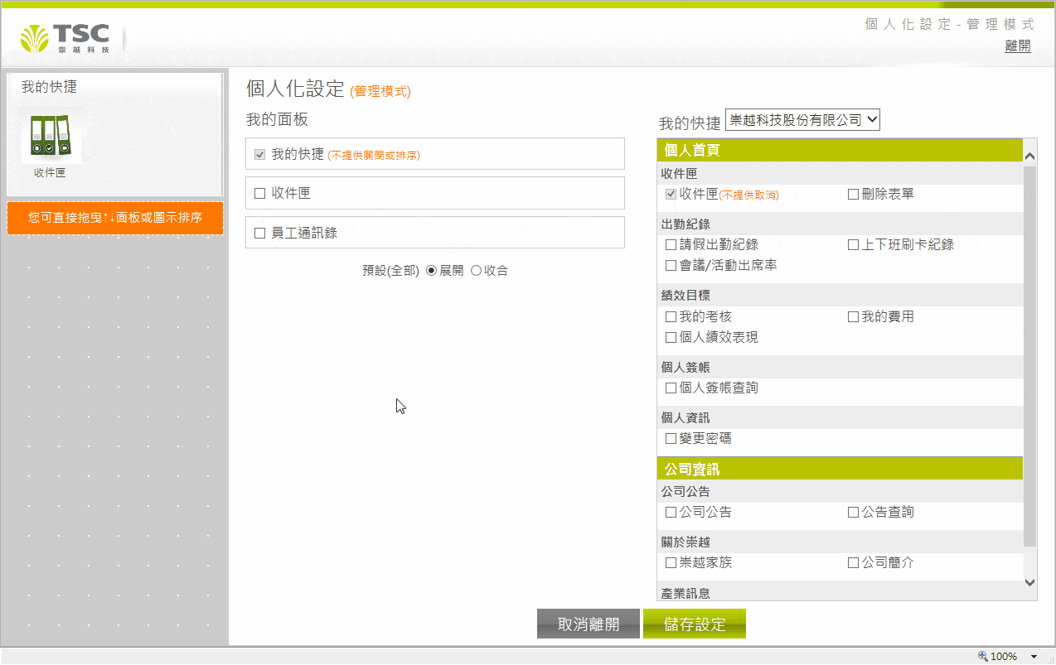Click the zoom magnifier icon in status bar
1056x665 pixels.
tap(983, 656)
